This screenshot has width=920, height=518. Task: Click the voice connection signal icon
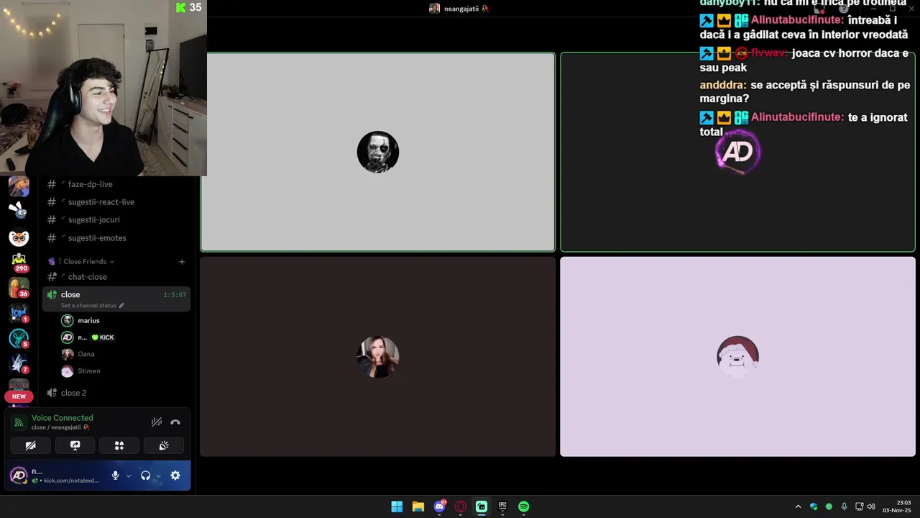coord(19,422)
